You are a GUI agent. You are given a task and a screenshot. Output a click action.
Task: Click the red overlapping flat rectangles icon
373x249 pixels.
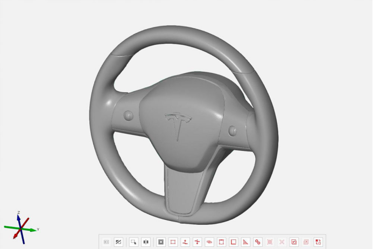(x=209, y=242)
